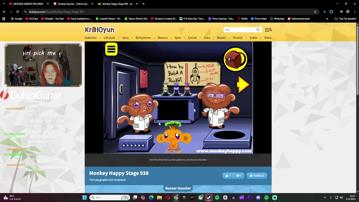
Task: Expand the Daha menu on KralOyun
Action: click(268, 38)
